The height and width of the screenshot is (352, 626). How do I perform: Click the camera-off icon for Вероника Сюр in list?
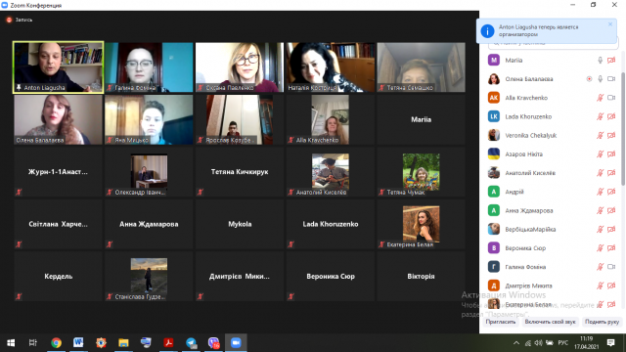611,247
